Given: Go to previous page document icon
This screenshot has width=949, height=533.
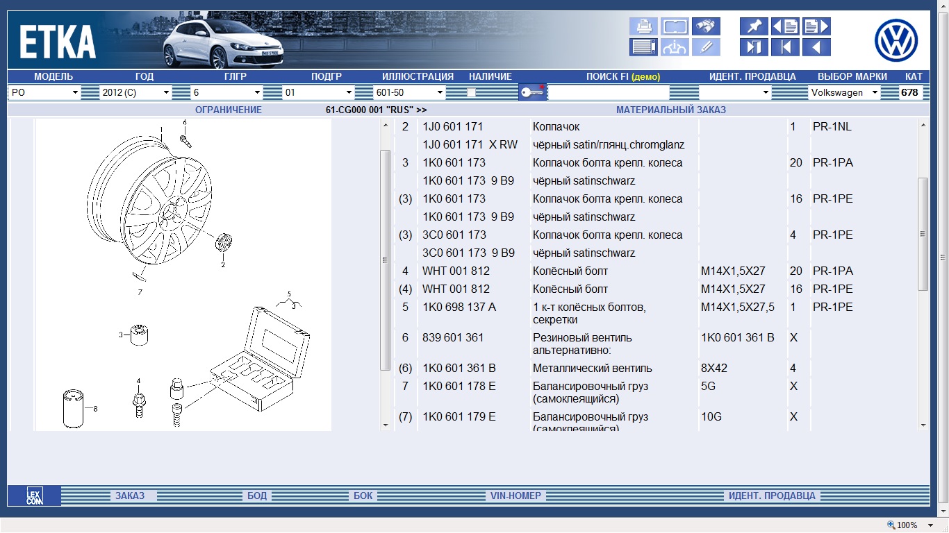Looking at the screenshot, I should [785, 26].
